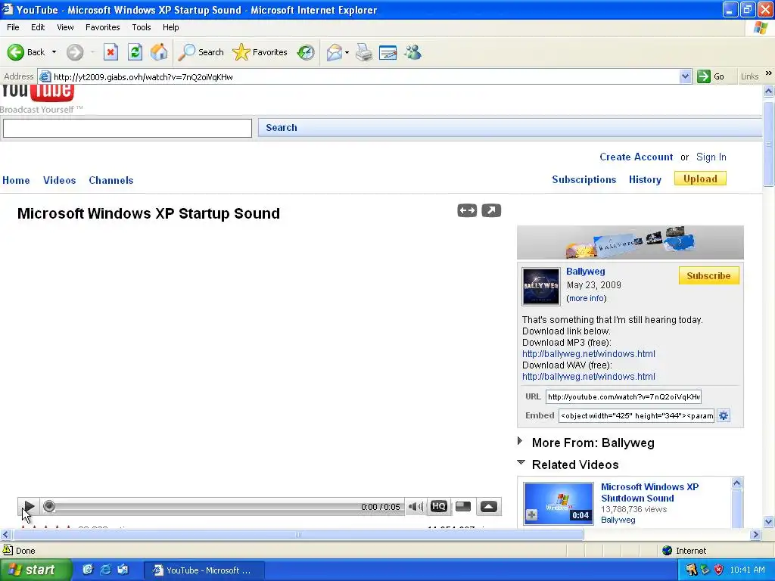Click the Go button beside the address bar
Image resolution: width=775 pixels, height=581 pixels.
click(x=711, y=76)
